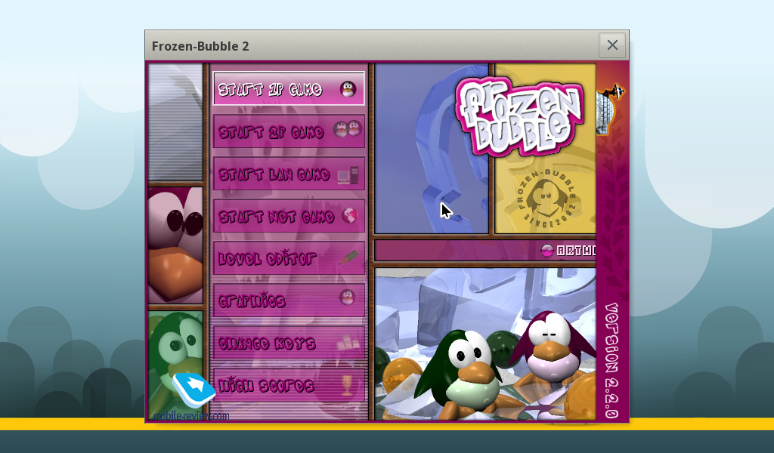This screenshot has height=453, width=774.
Task: Click the two penguins icon on 2P game
Action: 348,129
